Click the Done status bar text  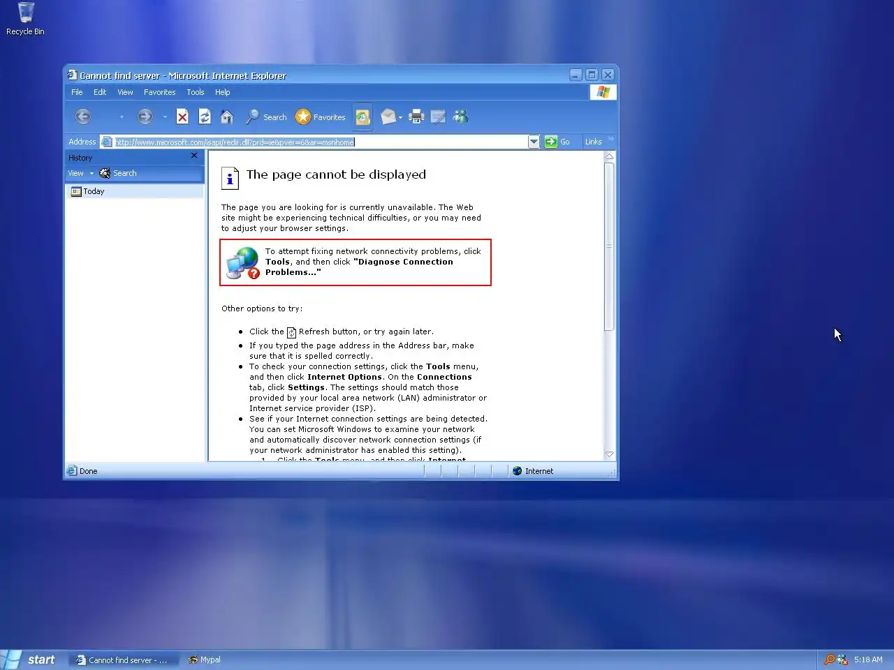pos(89,471)
